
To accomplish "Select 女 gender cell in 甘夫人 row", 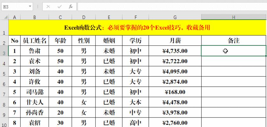I will coord(84,102).
